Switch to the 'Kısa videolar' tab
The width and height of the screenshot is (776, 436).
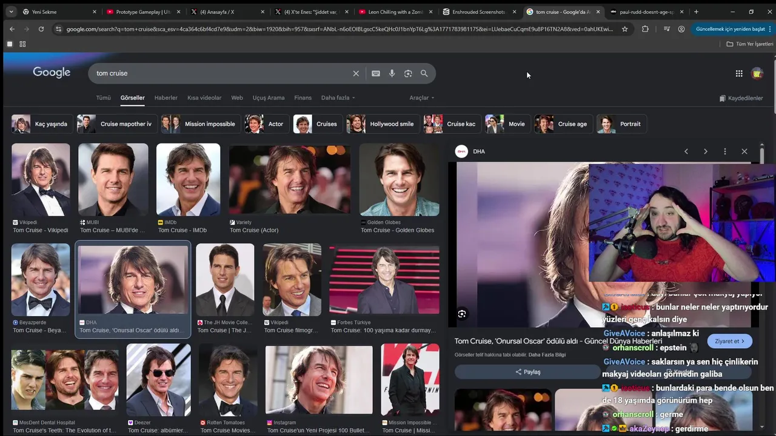tap(204, 97)
